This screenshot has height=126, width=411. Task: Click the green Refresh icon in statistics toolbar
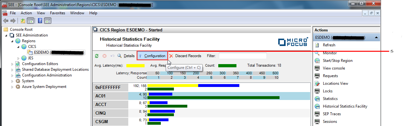tap(97, 56)
